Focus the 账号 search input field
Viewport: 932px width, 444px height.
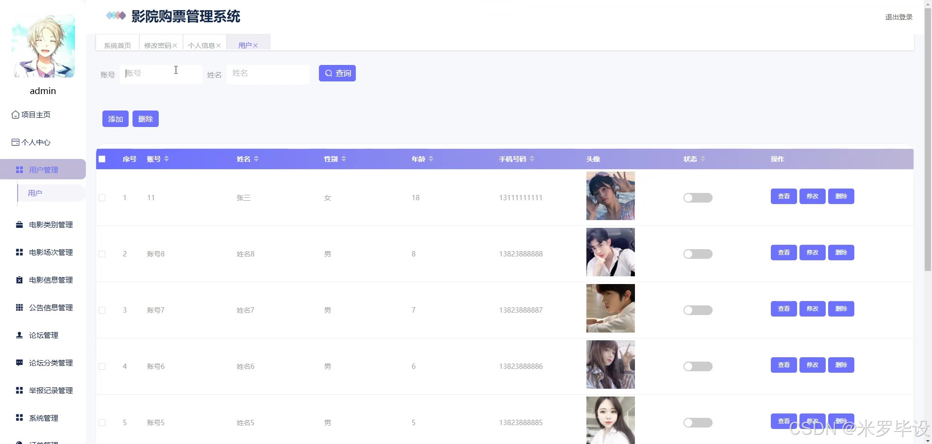coord(161,74)
